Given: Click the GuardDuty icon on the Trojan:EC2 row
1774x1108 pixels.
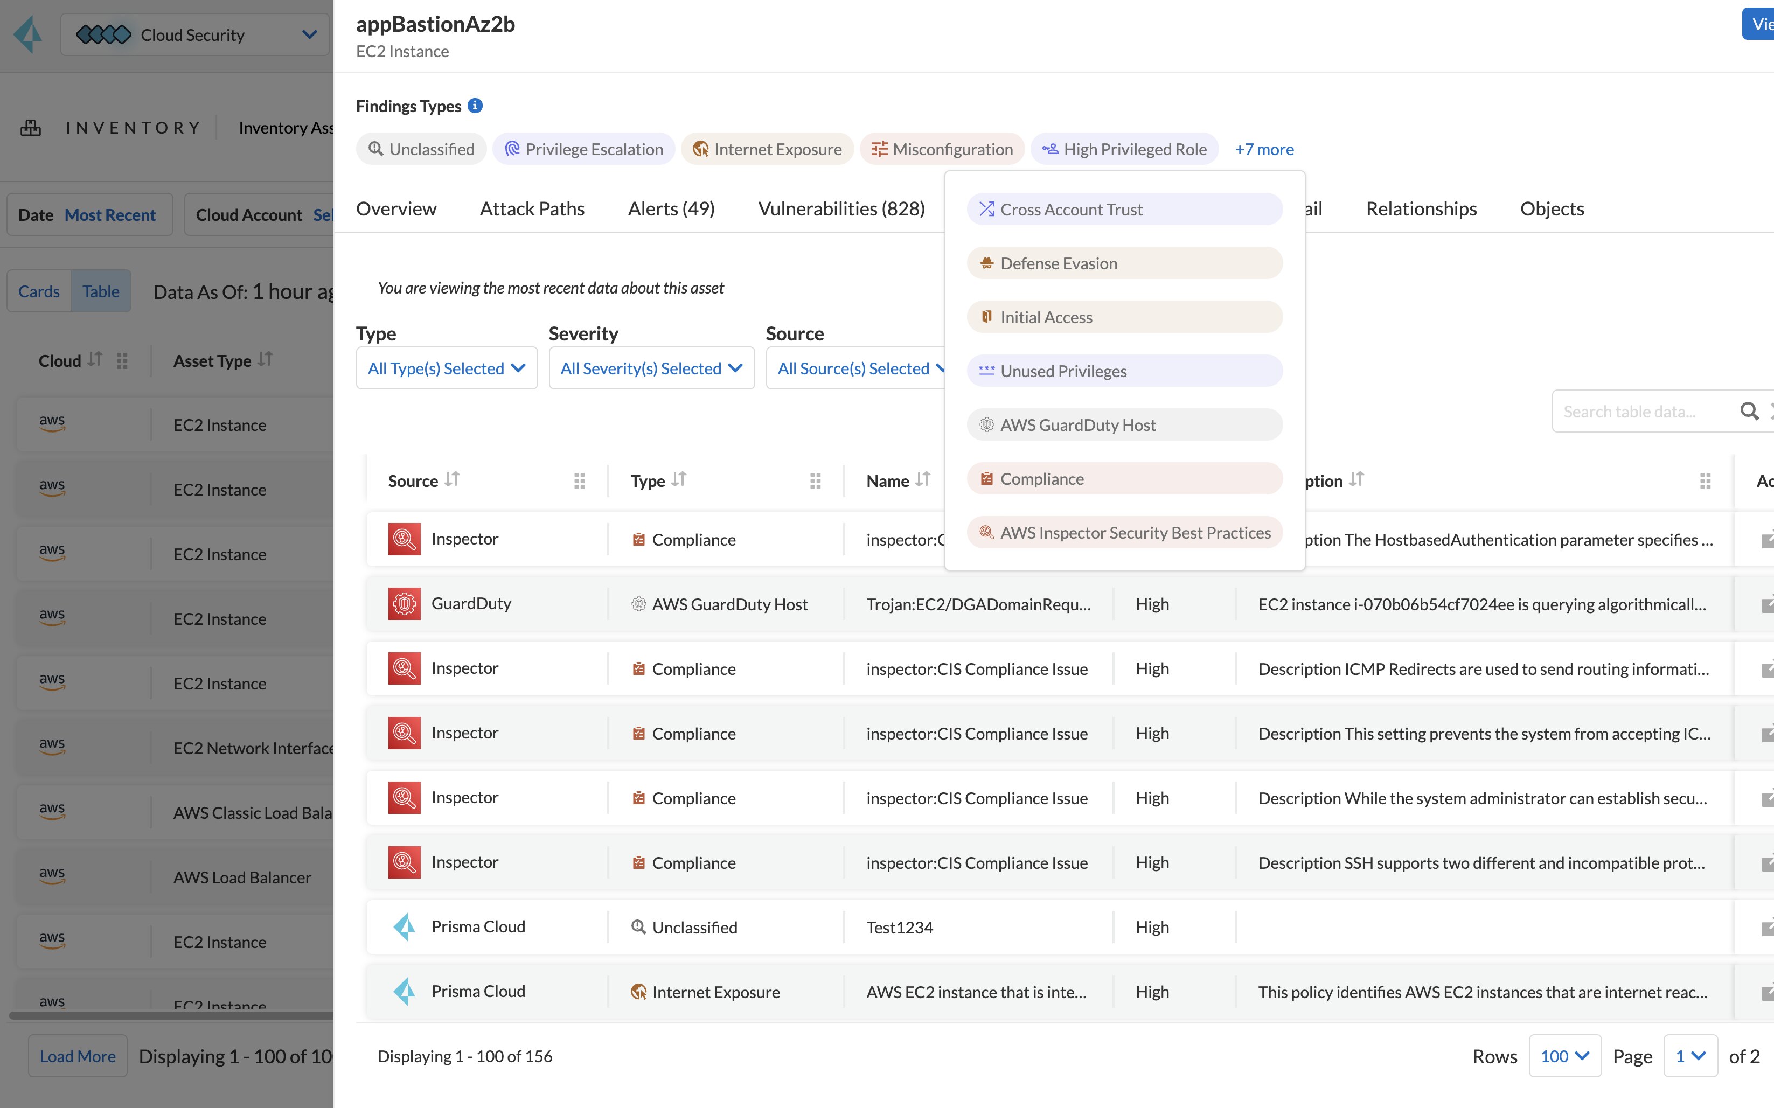Looking at the screenshot, I should [x=404, y=603].
